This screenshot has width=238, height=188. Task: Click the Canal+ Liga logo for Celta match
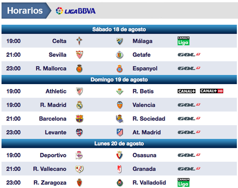183,41
